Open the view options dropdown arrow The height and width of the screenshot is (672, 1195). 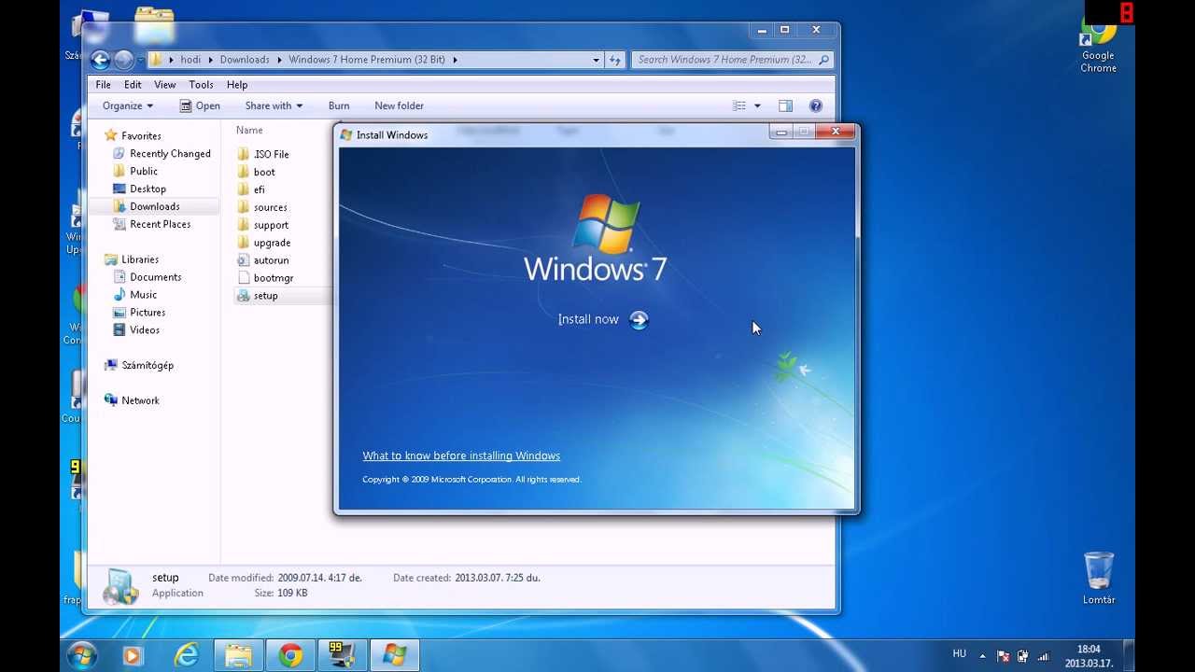(x=757, y=106)
